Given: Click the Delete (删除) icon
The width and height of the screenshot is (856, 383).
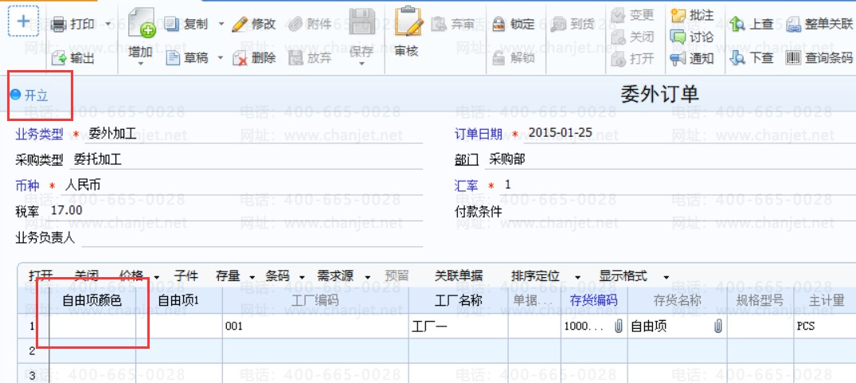Looking at the screenshot, I should [x=240, y=58].
